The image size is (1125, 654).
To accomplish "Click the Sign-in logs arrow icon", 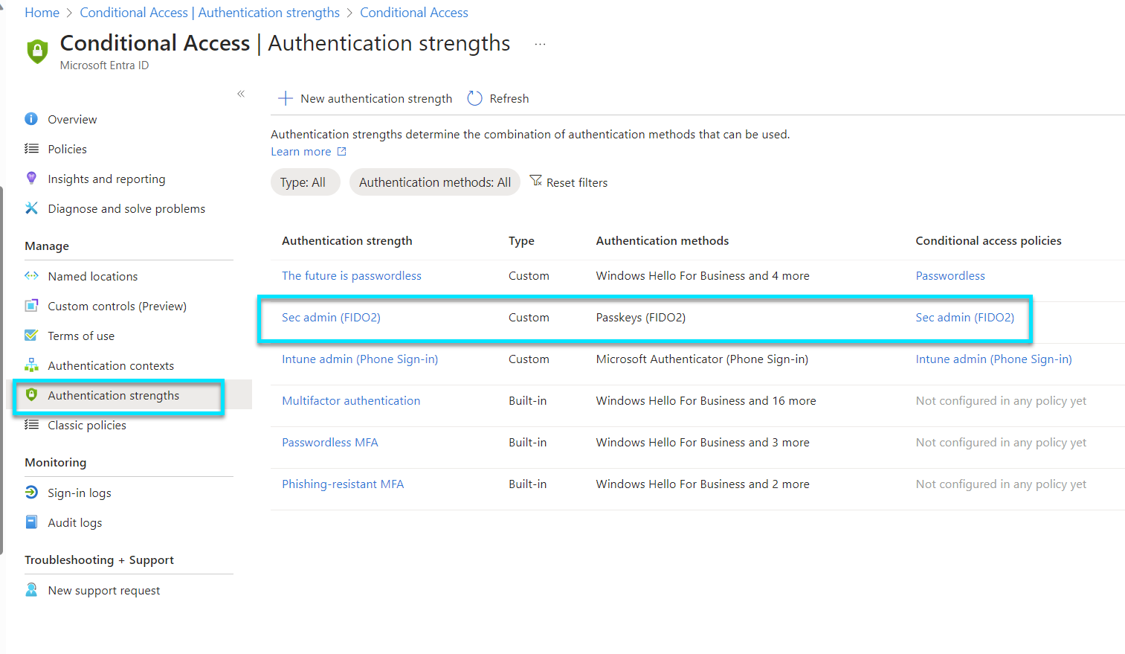I will click(31, 493).
